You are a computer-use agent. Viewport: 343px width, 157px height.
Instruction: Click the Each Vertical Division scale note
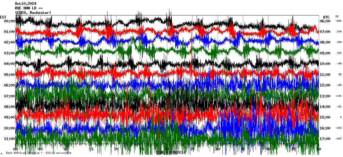click(39, 153)
